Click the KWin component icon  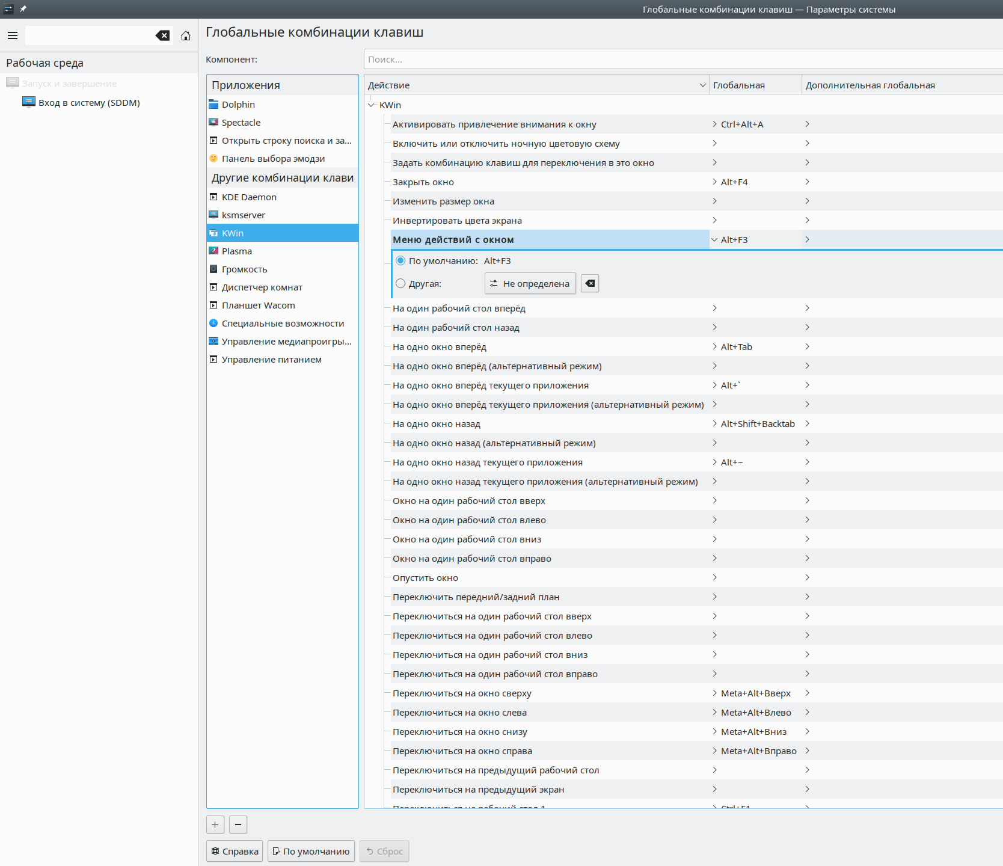213,233
